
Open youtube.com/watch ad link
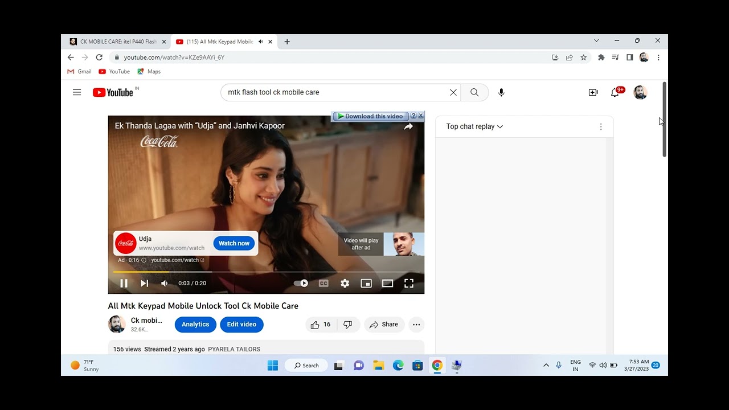tap(177, 260)
